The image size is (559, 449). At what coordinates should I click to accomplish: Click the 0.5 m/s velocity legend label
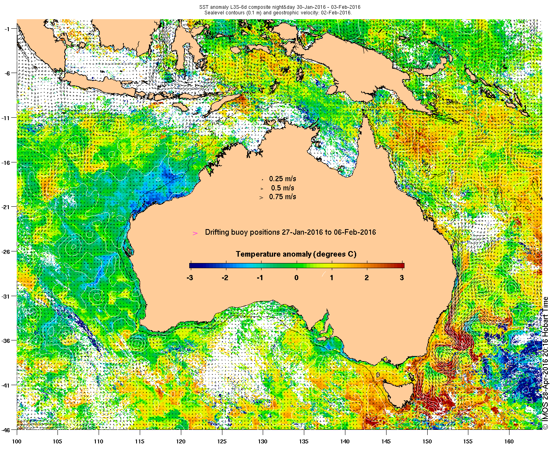click(283, 188)
